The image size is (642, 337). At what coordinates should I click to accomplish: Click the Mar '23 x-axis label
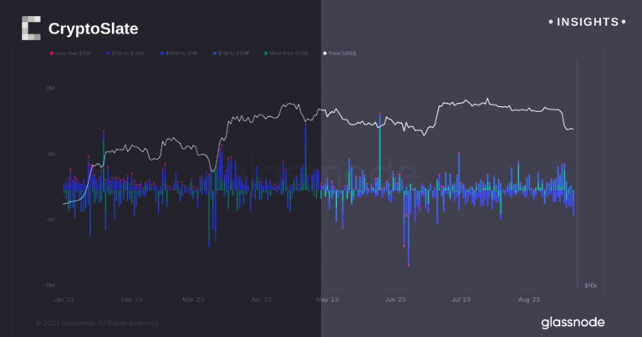(194, 299)
